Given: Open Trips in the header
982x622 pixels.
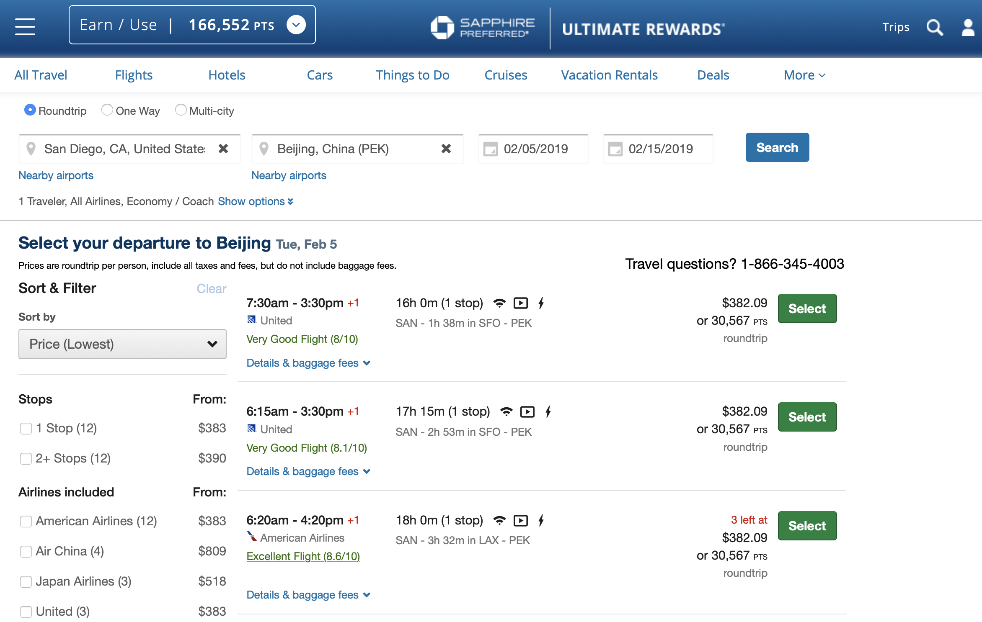Looking at the screenshot, I should (x=896, y=27).
